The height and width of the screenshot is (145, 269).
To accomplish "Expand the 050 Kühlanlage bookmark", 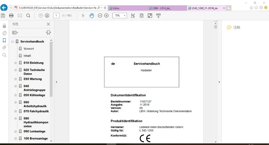I will pyautogui.click(x=16, y=95).
